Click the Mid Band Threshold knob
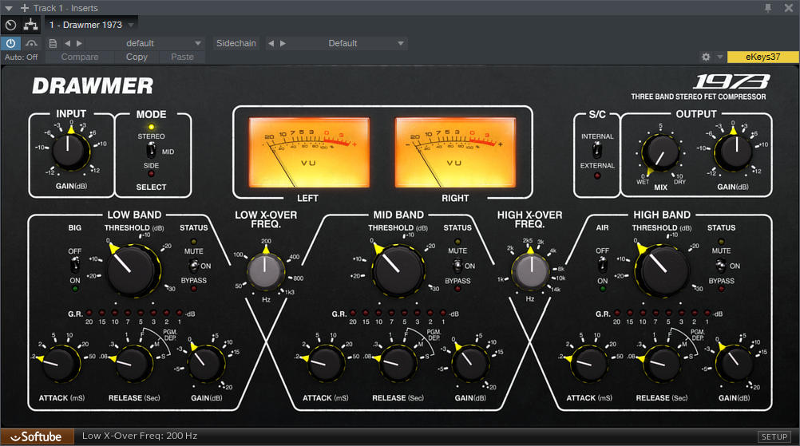Image resolution: width=800 pixels, height=446 pixels. [398, 270]
